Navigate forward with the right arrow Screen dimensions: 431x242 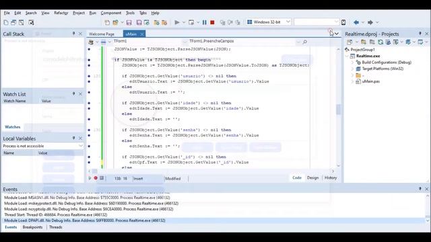370,22
